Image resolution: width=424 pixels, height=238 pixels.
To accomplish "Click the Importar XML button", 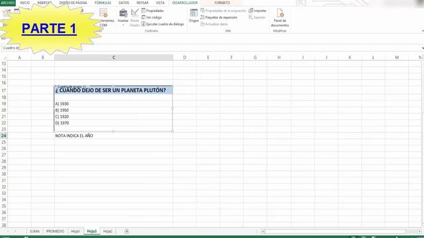I will [x=258, y=11].
